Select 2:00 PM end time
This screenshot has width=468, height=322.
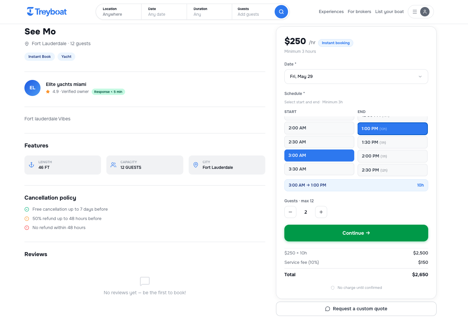393,156
